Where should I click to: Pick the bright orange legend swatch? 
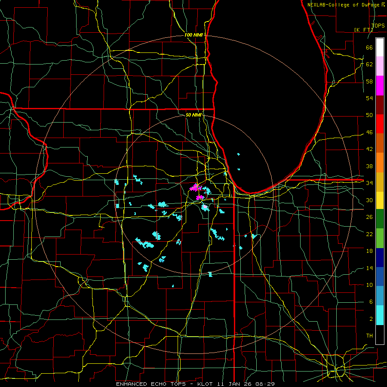pos(380,163)
